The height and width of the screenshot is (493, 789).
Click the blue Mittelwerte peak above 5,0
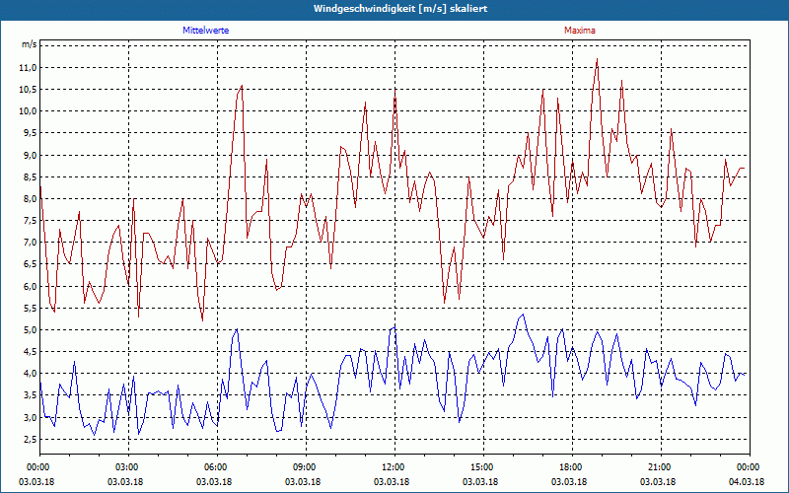pos(523,315)
